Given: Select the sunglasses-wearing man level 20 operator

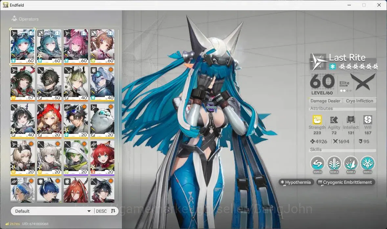Looking at the screenshot, I should click(76, 121).
